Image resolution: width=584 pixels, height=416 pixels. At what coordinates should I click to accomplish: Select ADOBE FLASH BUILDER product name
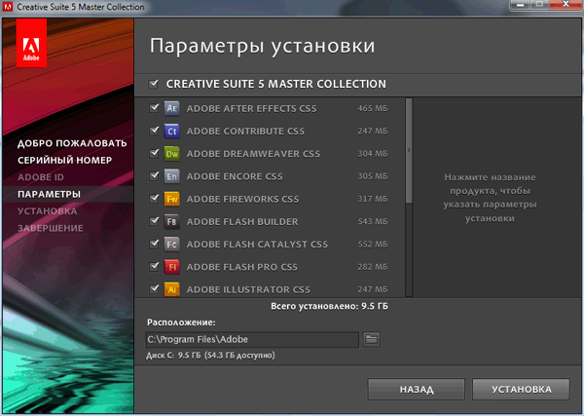point(242,222)
